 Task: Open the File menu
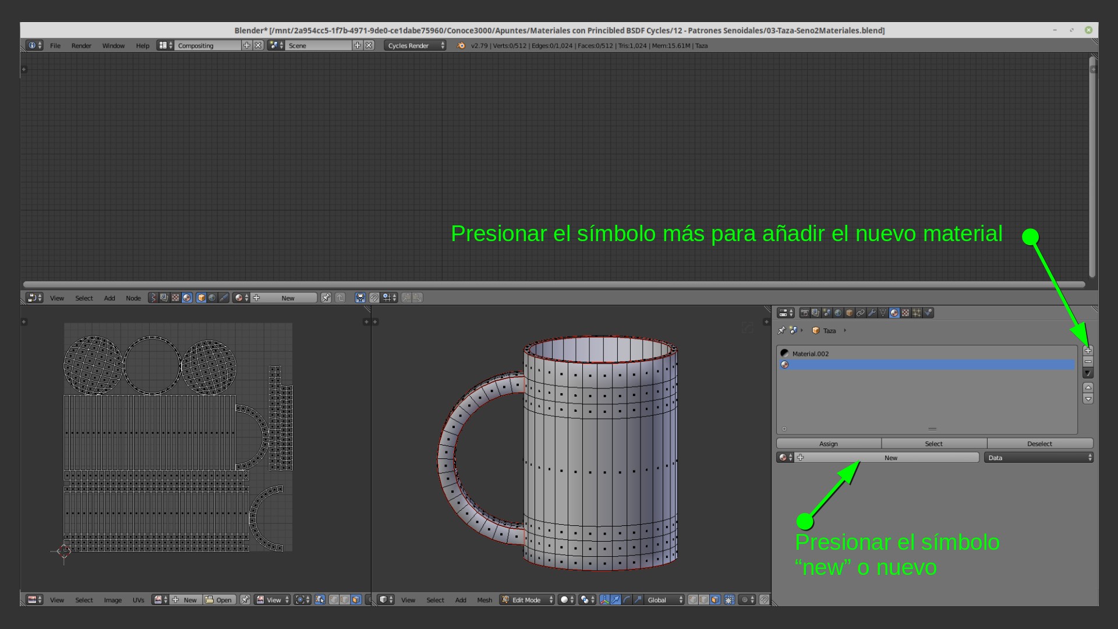55,45
